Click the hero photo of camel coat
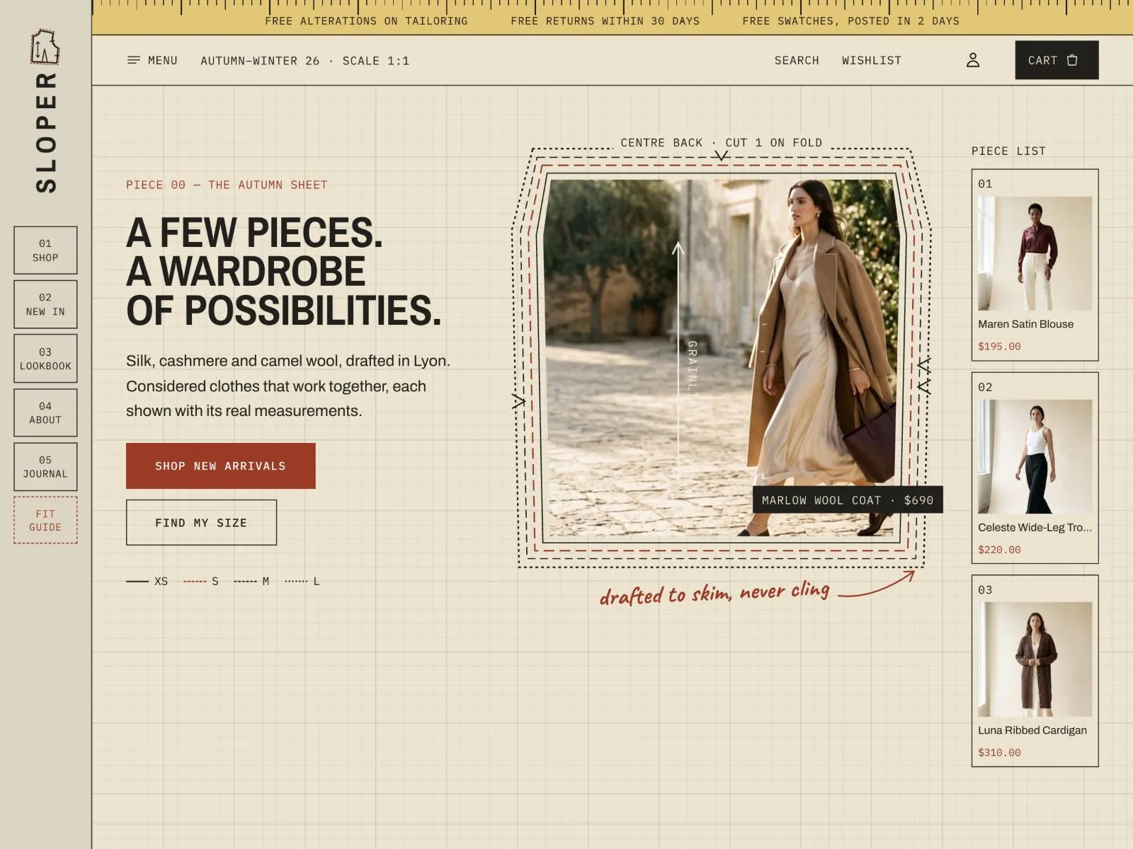 [x=721, y=357]
